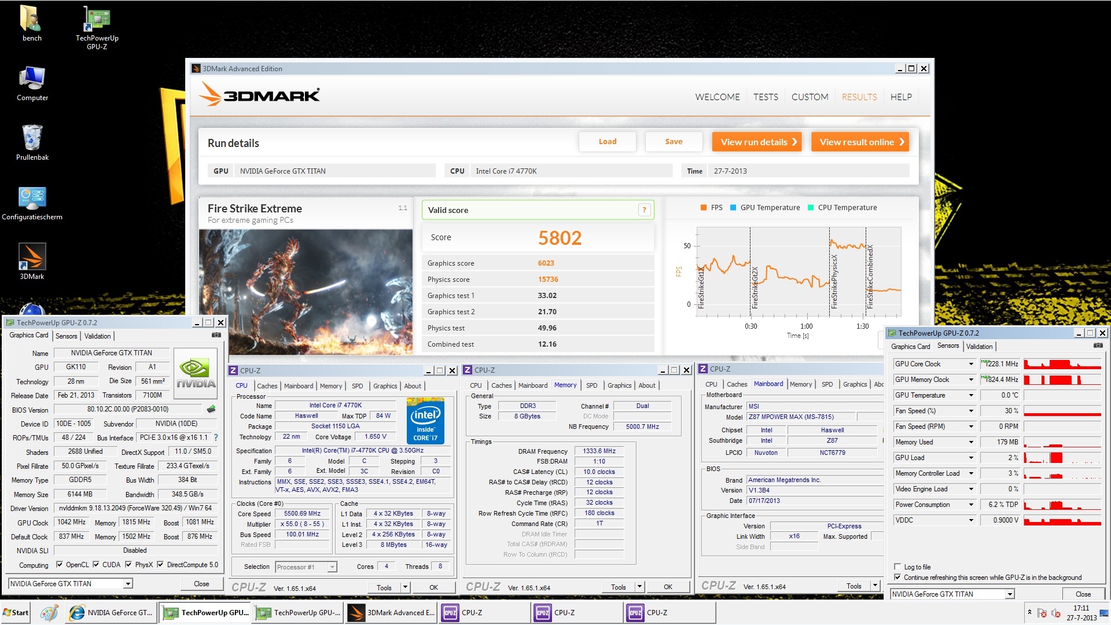The height and width of the screenshot is (625, 1111).
Task: Click the NVIDIA logo in GPU-Z
Action: coord(196,373)
